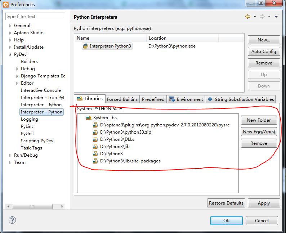Open the Predefined tab
This screenshot has height=233, width=286.
point(153,99)
